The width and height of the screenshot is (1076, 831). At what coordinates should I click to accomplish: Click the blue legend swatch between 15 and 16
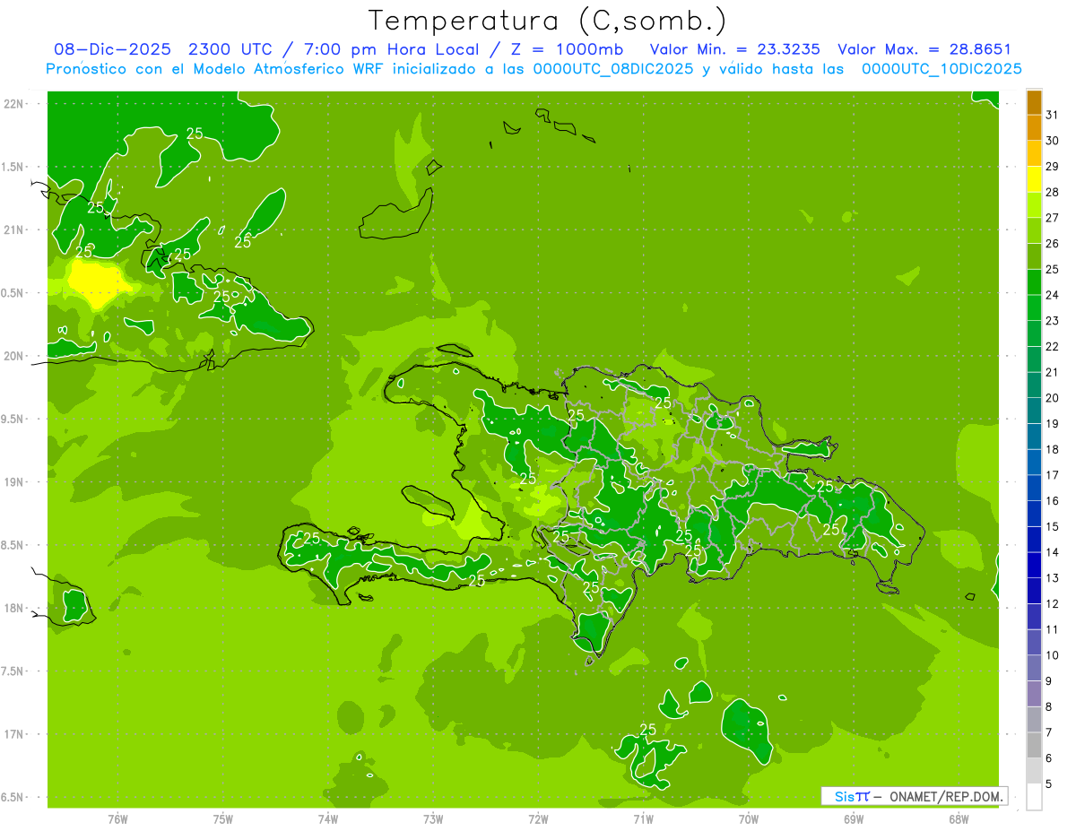(1034, 515)
